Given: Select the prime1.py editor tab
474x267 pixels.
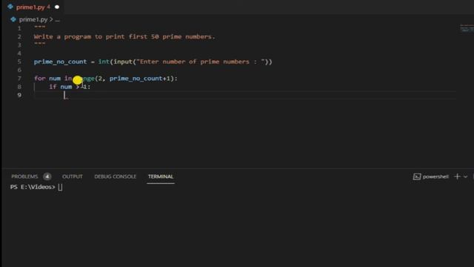Looking at the screenshot, I should click(x=33, y=7).
